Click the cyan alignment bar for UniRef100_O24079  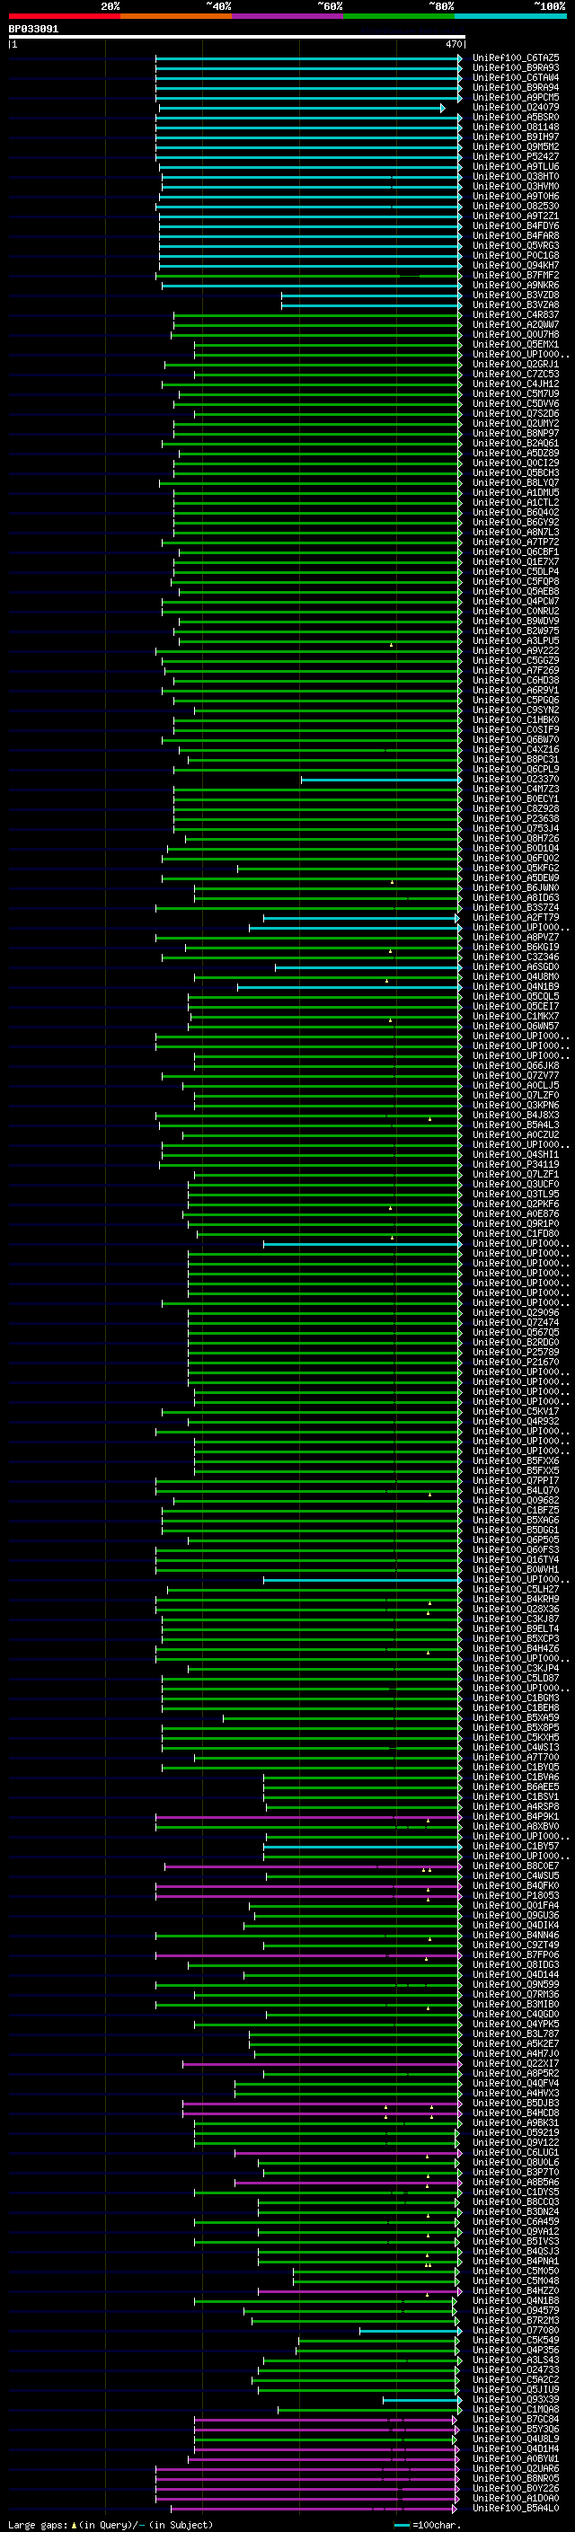302,107
